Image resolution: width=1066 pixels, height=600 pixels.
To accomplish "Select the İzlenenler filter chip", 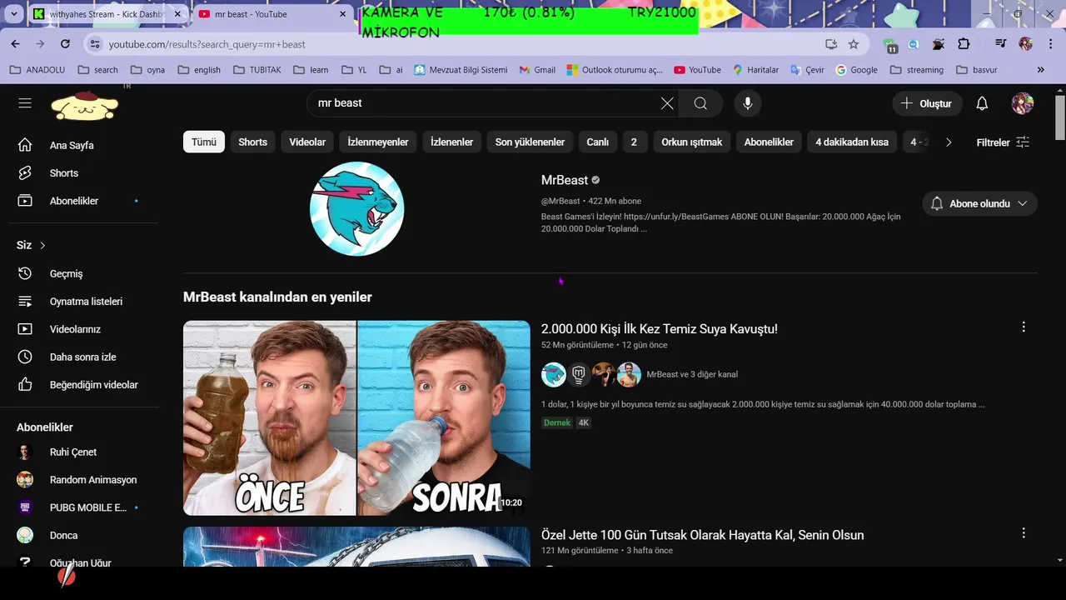I will point(451,142).
